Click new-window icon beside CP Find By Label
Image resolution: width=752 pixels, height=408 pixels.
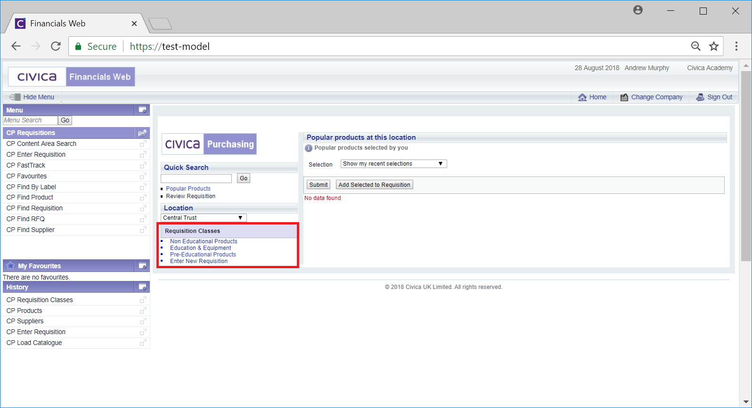coord(143,187)
